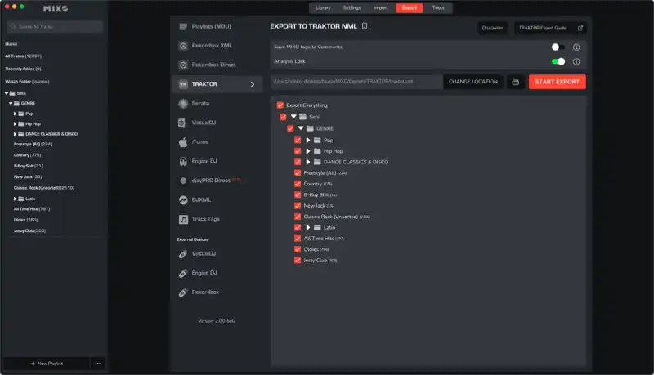
Task: Uncheck the Hip Hop folder checkbox
Action: [x=298, y=151]
